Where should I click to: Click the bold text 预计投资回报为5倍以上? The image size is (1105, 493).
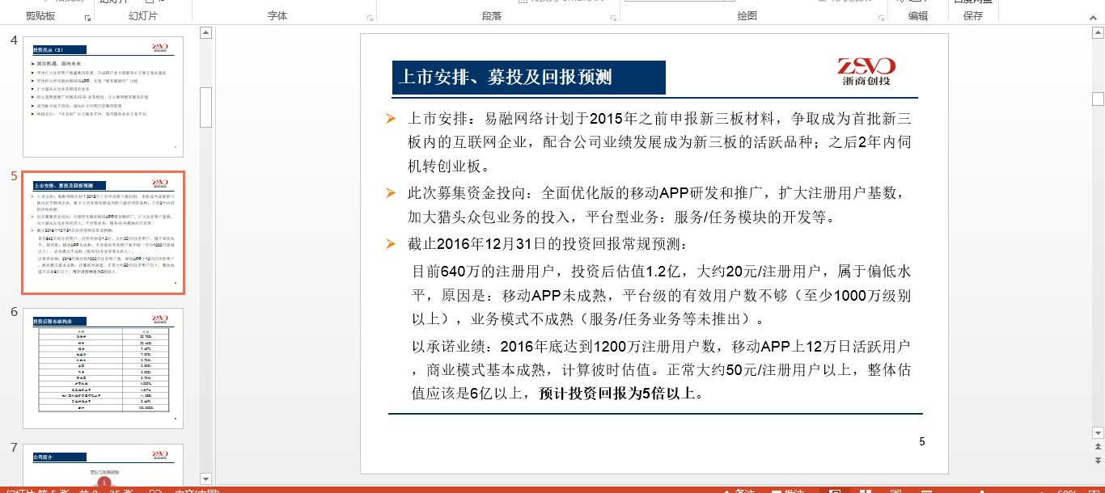click(620, 394)
